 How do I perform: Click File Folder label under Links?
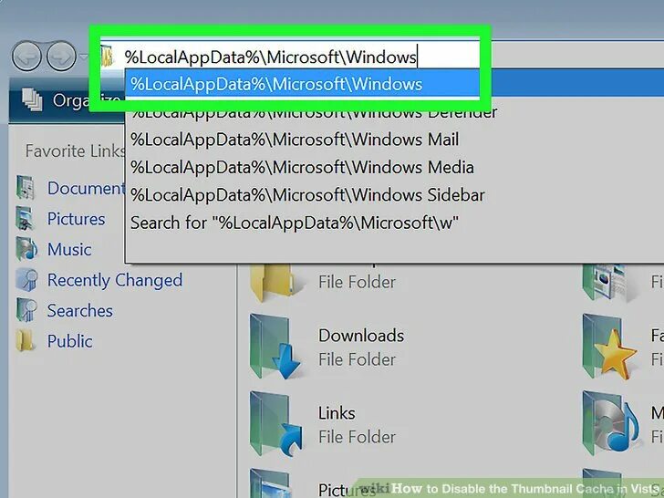[x=357, y=437]
